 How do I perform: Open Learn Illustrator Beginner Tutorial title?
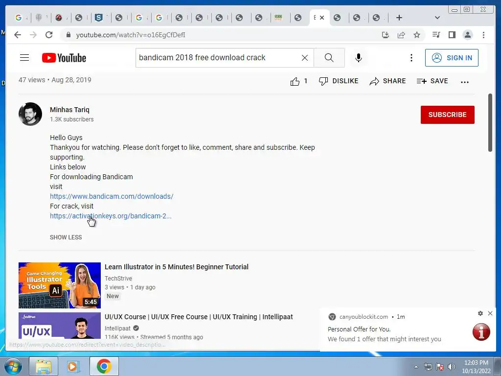click(x=176, y=267)
